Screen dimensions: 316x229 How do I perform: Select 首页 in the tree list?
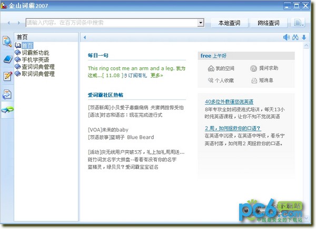click(x=27, y=46)
